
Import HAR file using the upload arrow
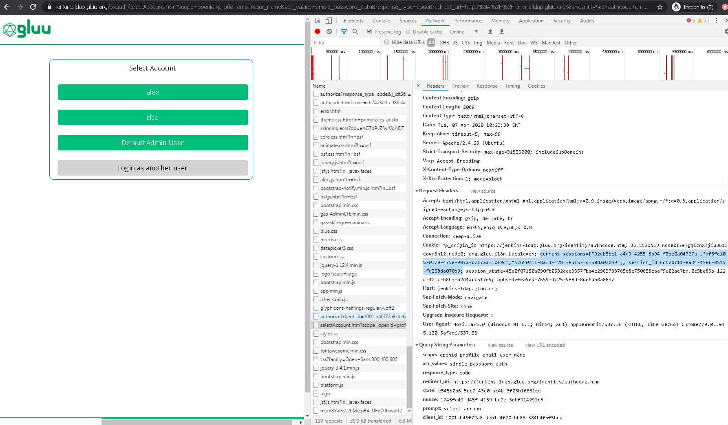[490, 31]
